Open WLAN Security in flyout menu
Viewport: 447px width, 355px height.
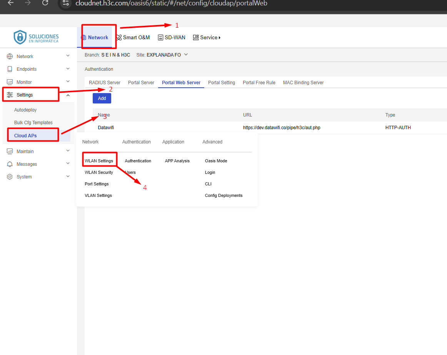coord(98,173)
